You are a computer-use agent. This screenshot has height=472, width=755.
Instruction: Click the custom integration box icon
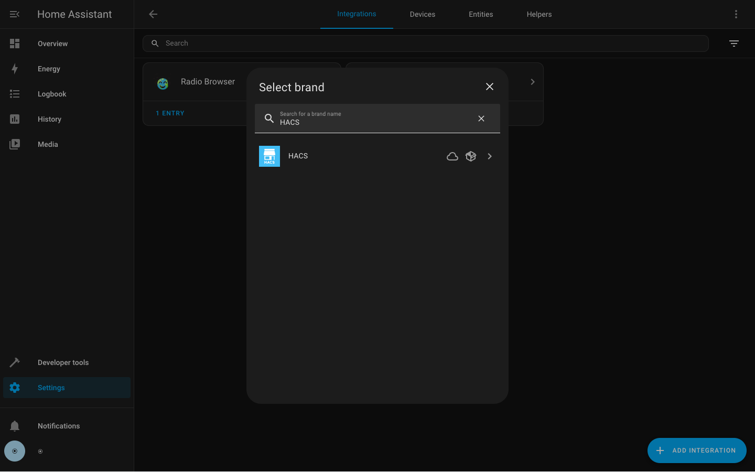[471, 156]
